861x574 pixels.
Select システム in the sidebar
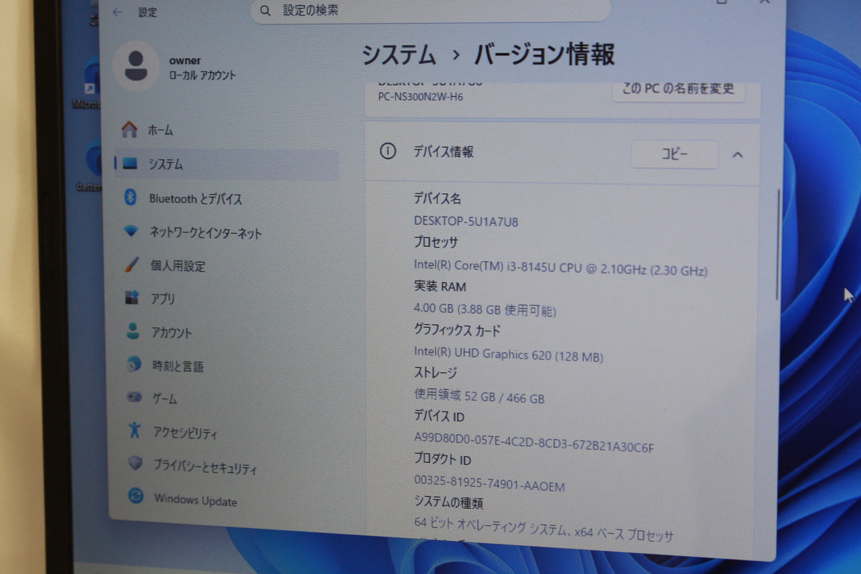point(227,164)
